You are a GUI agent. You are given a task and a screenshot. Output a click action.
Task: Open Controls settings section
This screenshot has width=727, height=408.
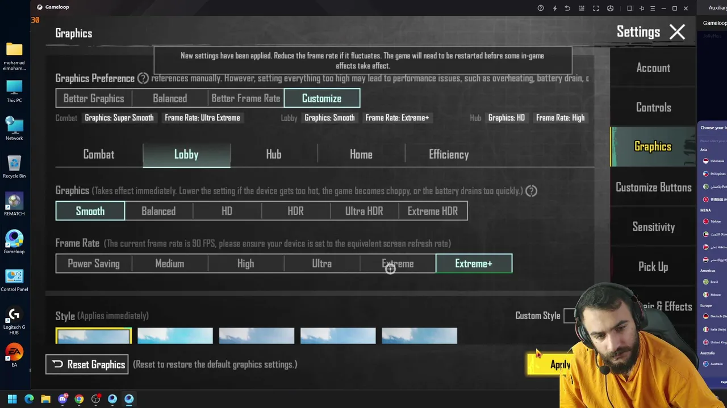[653, 108]
